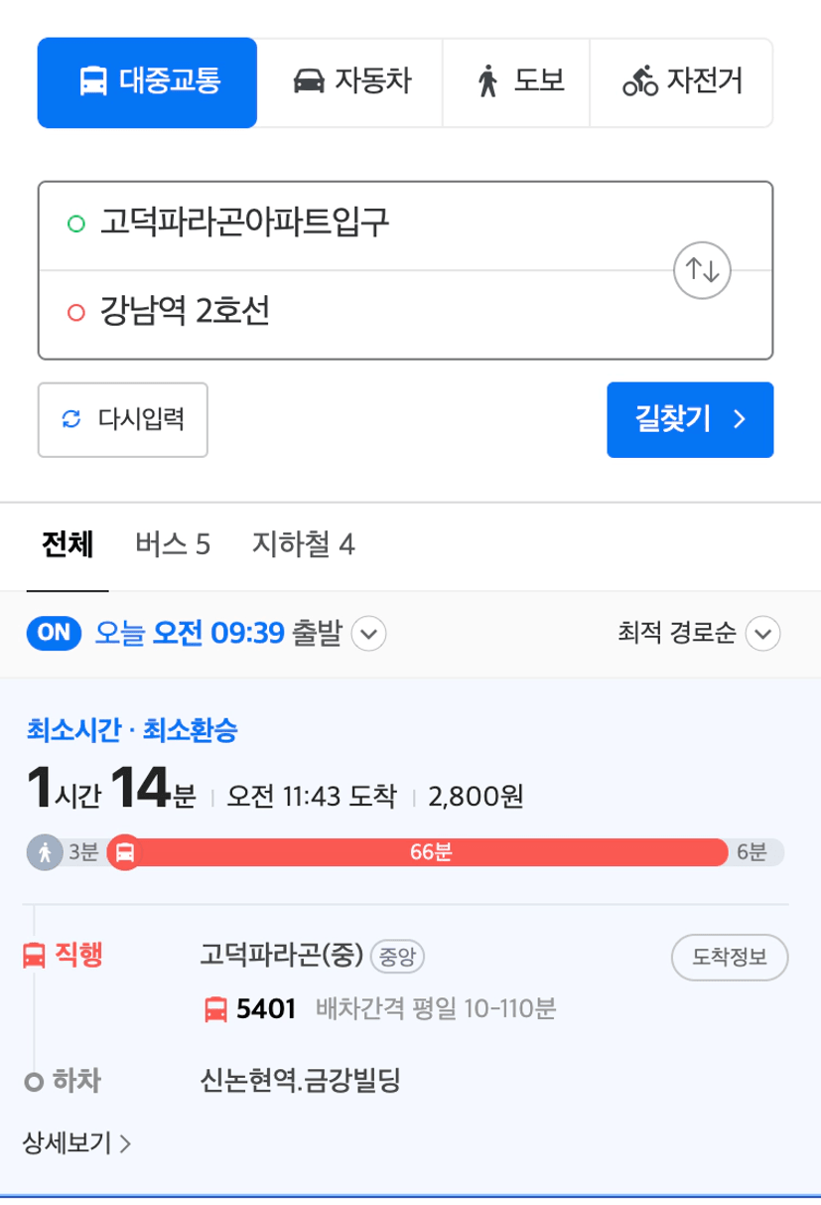Switch to the 버스 5 tab

[173, 544]
